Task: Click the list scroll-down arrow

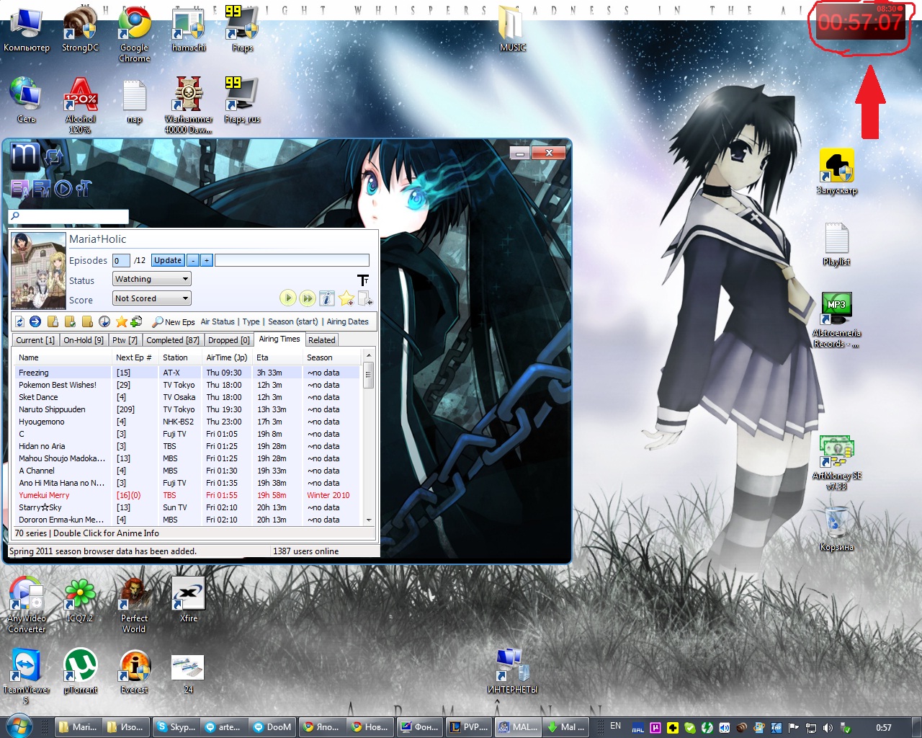Action: click(x=369, y=520)
